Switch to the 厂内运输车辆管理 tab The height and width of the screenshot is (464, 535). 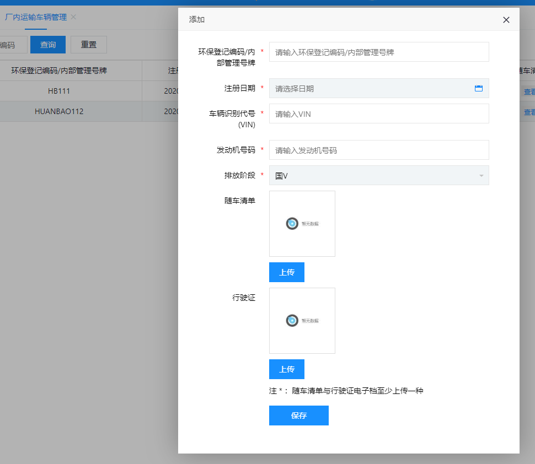[35, 17]
